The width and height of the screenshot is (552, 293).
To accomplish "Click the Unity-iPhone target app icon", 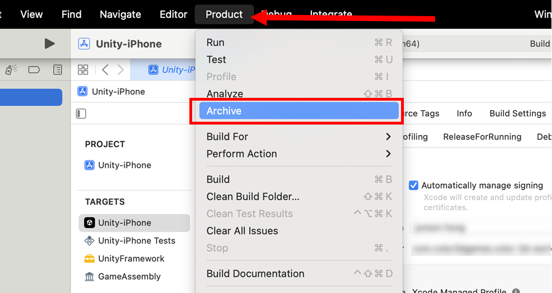I will click(x=90, y=223).
